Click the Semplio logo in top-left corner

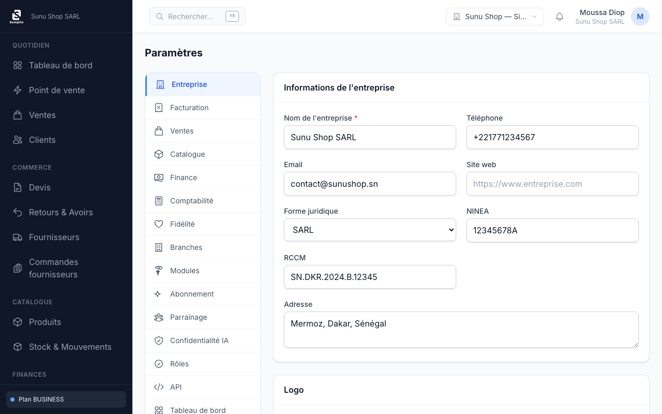pyautogui.click(x=17, y=16)
